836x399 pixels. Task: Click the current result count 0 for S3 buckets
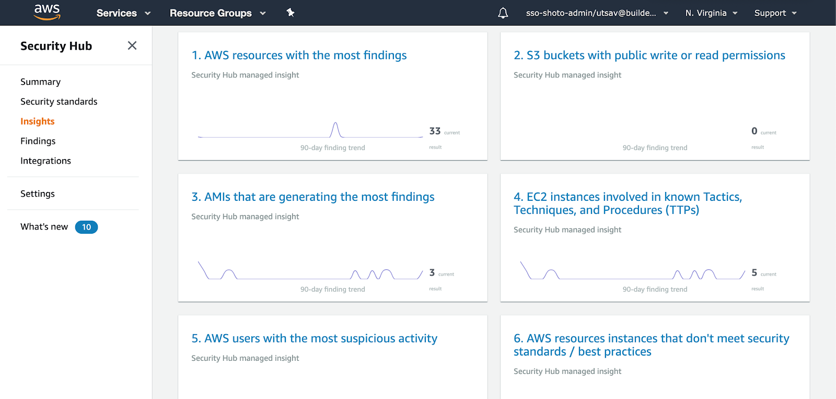(x=754, y=131)
